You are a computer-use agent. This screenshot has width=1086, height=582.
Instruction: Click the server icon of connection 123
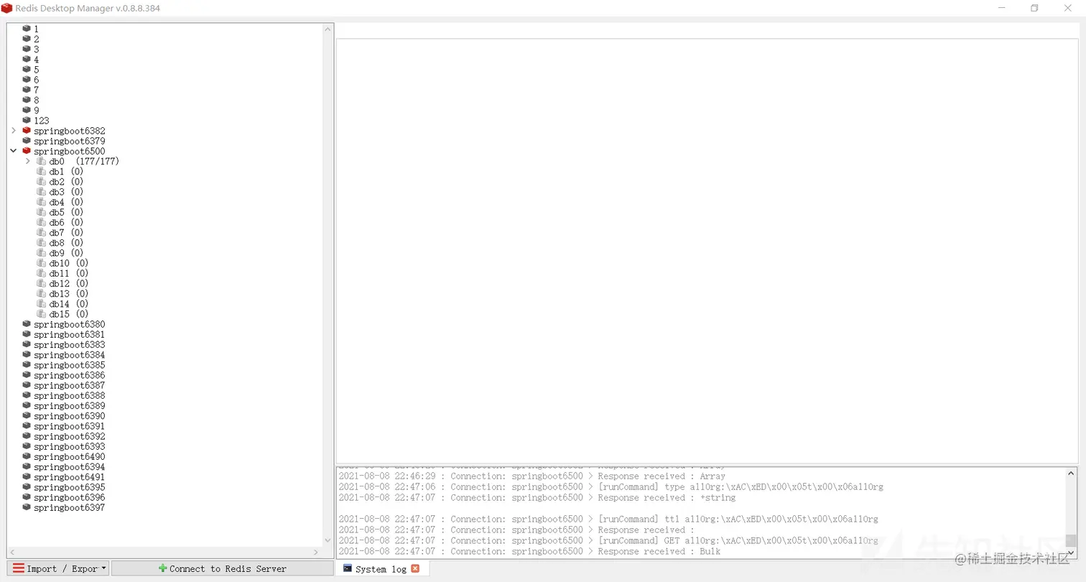[x=27, y=120]
